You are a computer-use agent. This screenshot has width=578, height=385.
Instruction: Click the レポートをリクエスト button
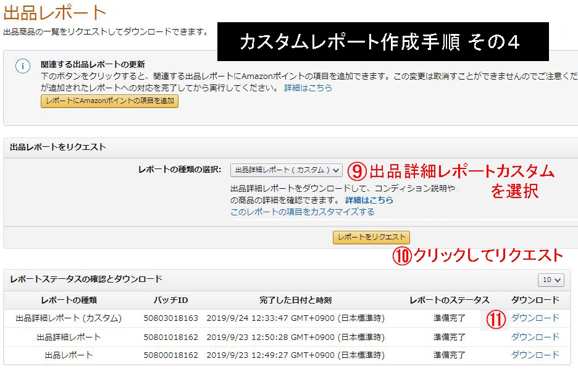(x=371, y=238)
